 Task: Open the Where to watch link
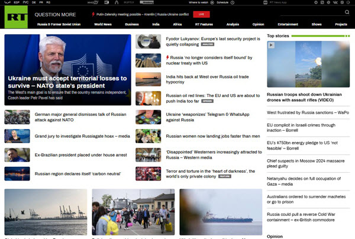point(198,2)
